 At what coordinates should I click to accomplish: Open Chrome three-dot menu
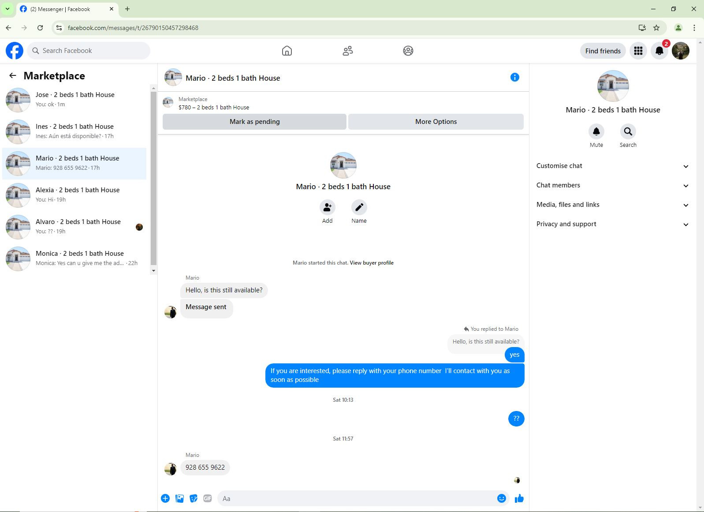(694, 28)
